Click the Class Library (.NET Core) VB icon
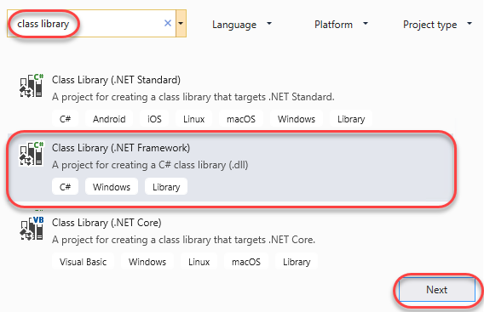 pyautogui.click(x=32, y=228)
